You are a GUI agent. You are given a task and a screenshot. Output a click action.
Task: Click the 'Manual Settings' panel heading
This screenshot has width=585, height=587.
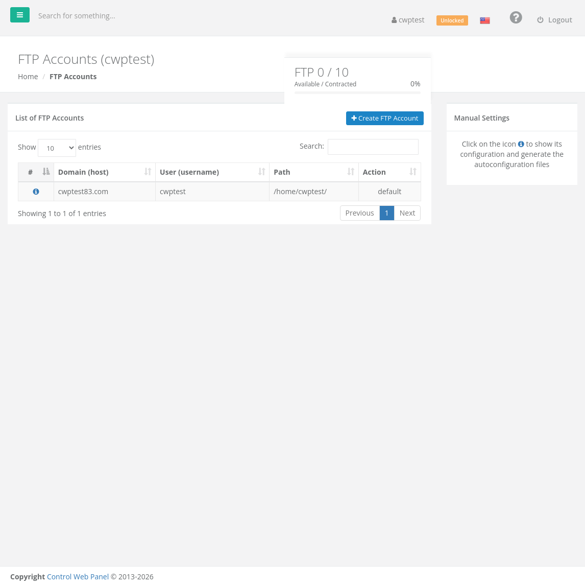click(482, 118)
